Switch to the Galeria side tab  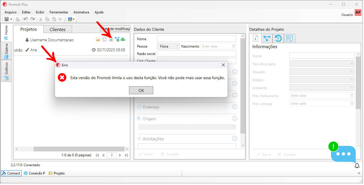[6, 51]
